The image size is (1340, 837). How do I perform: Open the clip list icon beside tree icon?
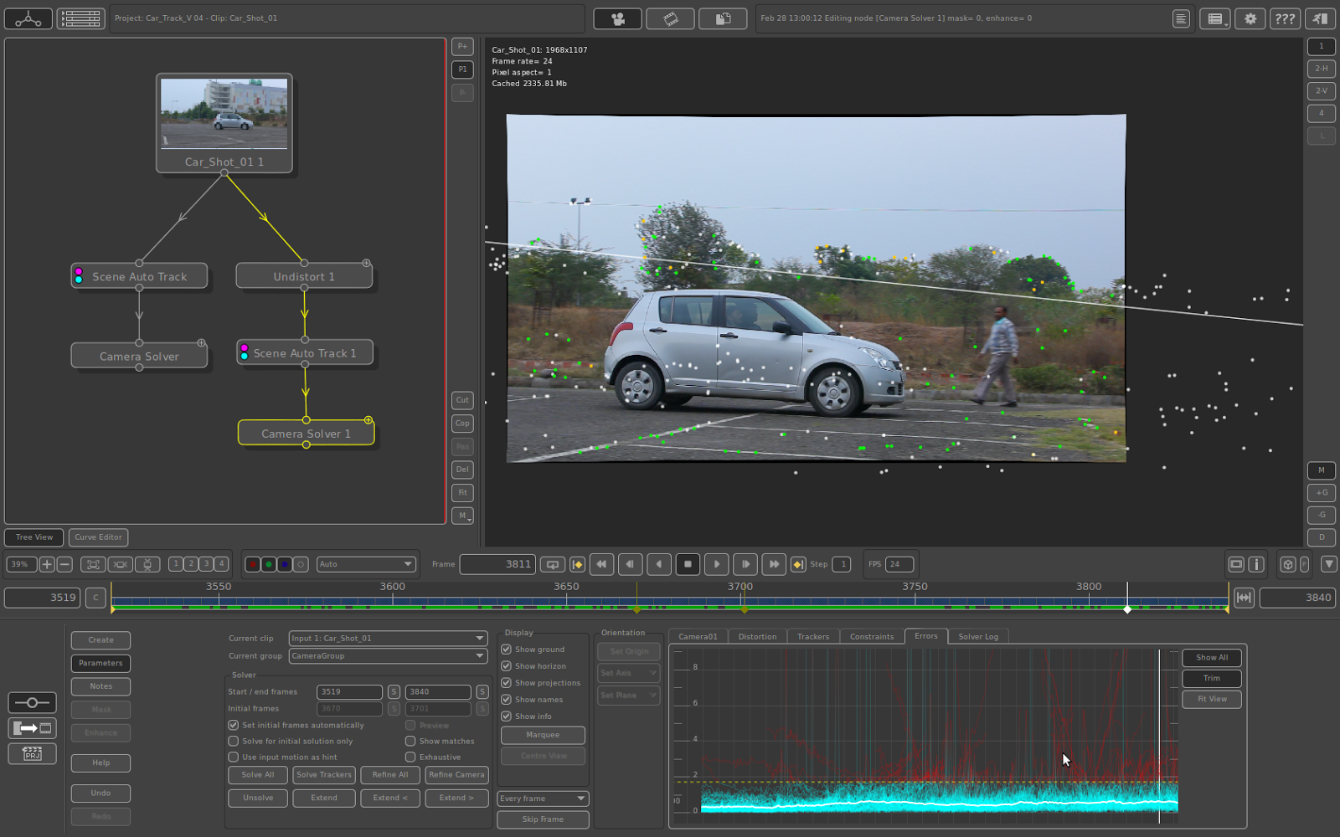coord(80,18)
